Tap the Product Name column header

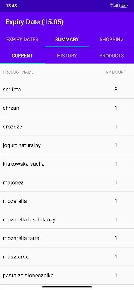[x=18, y=72]
